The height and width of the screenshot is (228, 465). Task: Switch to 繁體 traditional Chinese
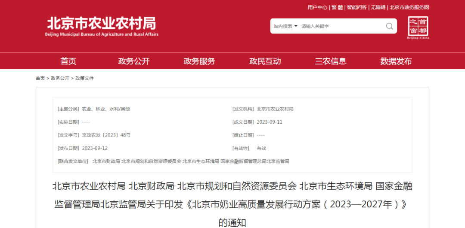click(x=337, y=7)
